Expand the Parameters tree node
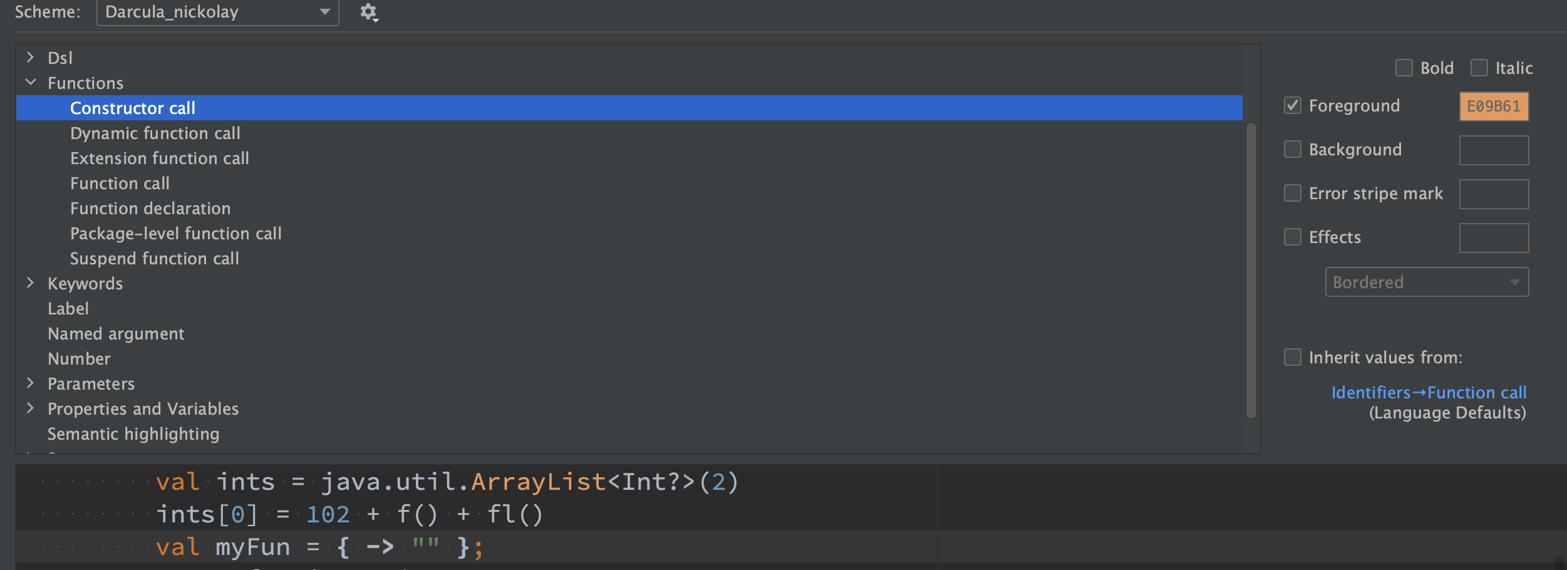The image size is (1567, 570). point(30,383)
